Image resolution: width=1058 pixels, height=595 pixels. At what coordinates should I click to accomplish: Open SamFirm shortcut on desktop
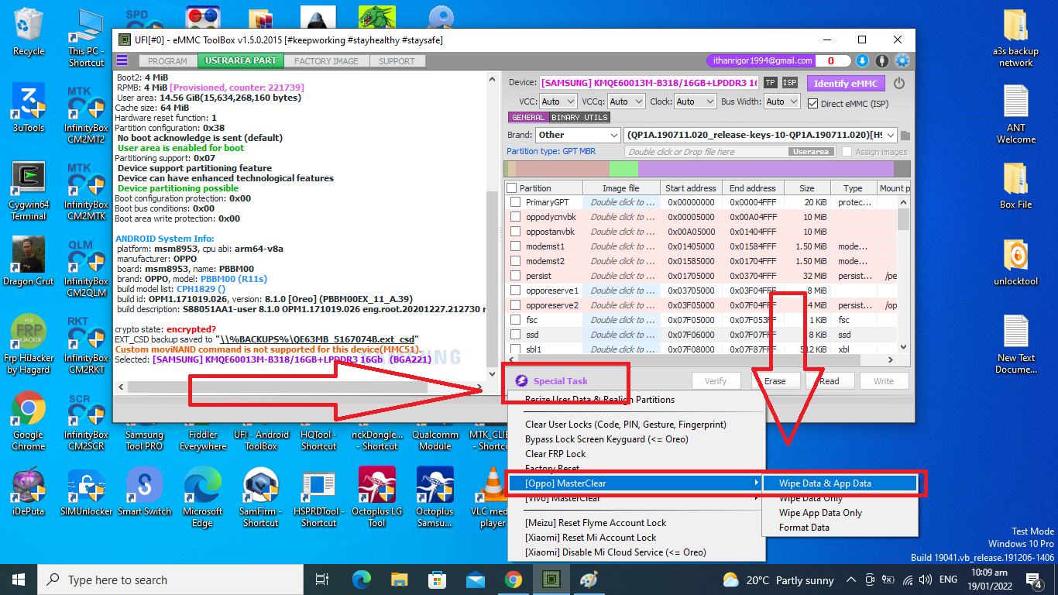point(261,497)
